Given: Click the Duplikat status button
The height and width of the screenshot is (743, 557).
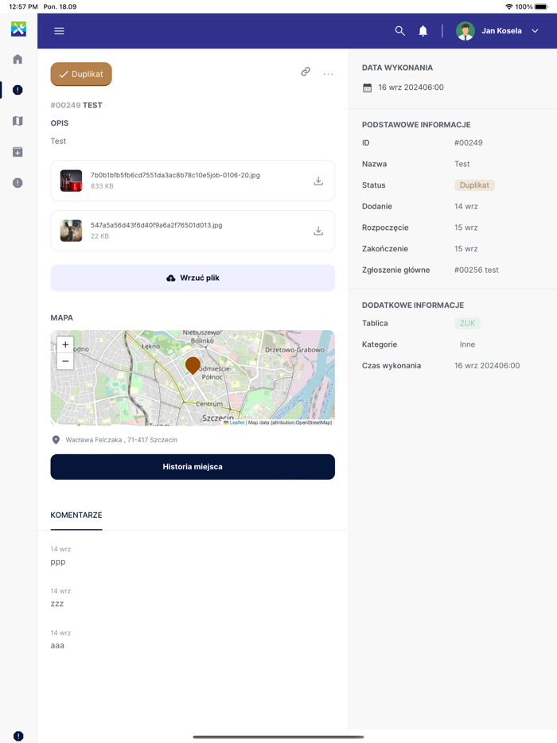Looking at the screenshot, I should pos(81,74).
